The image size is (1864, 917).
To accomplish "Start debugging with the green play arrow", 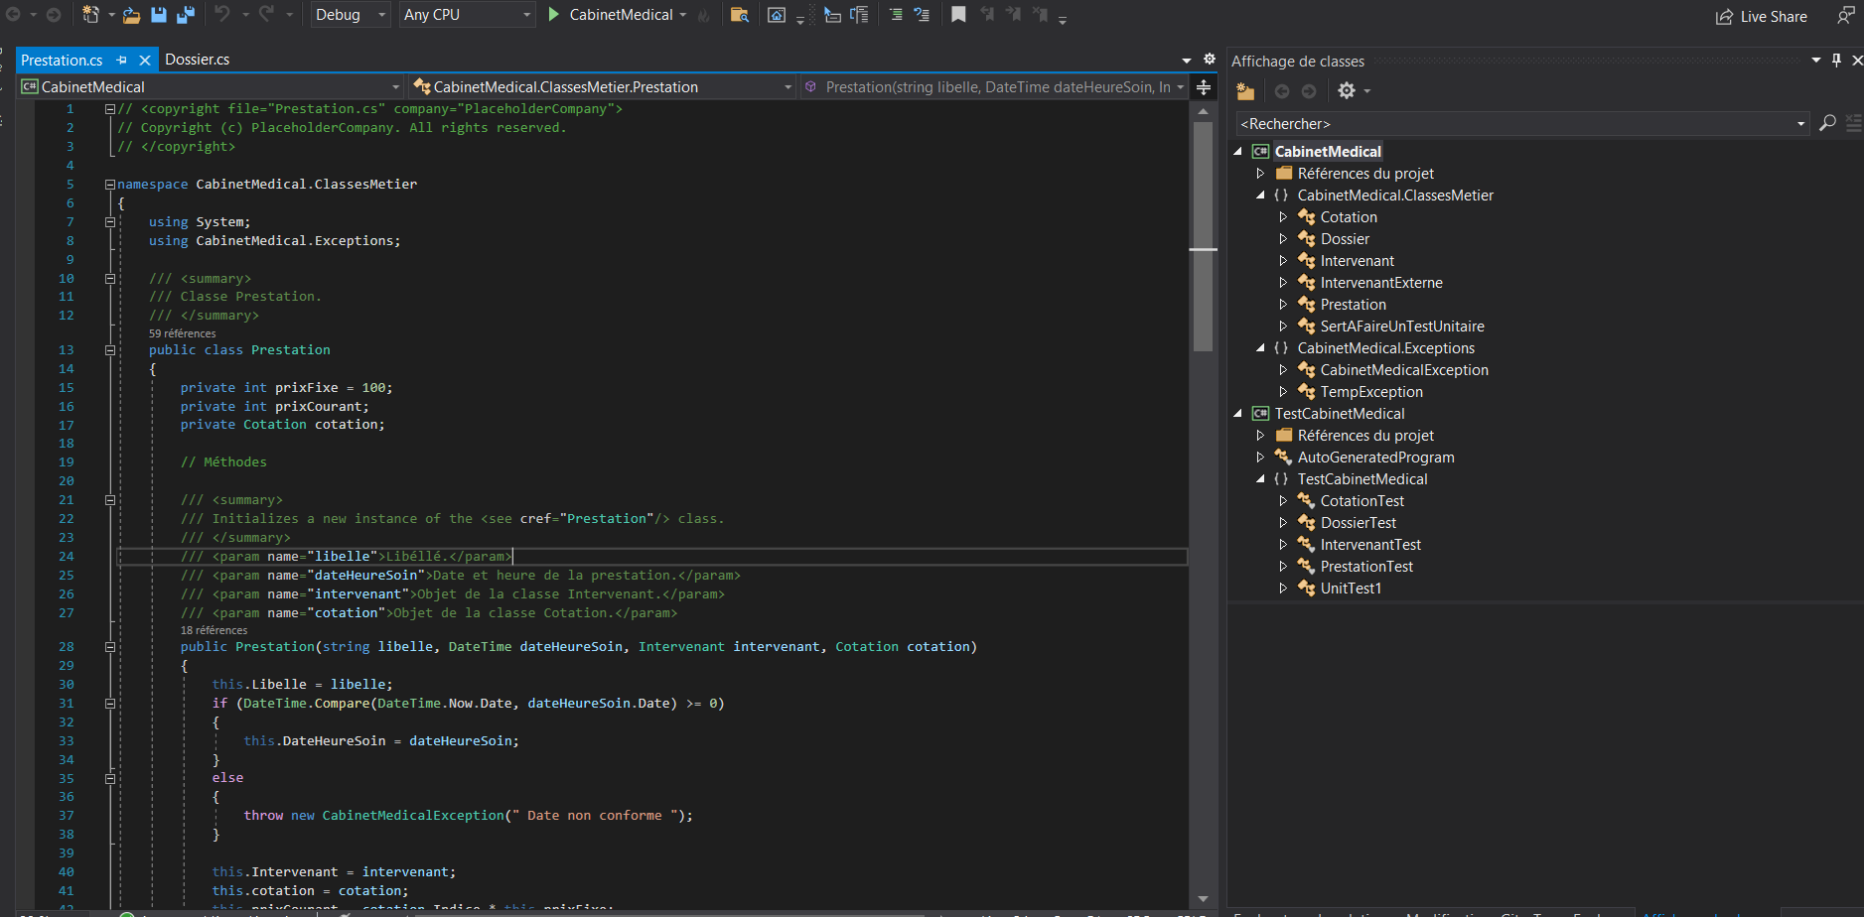I will pos(554,14).
